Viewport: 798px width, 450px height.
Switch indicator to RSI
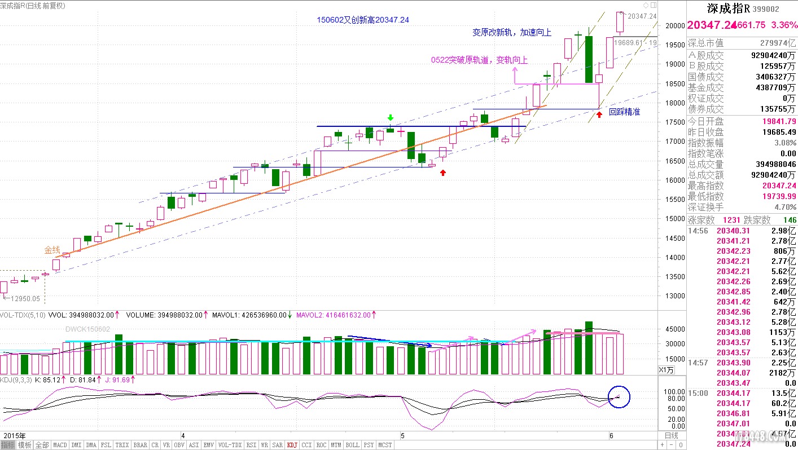pyautogui.click(x=251, y=445)
